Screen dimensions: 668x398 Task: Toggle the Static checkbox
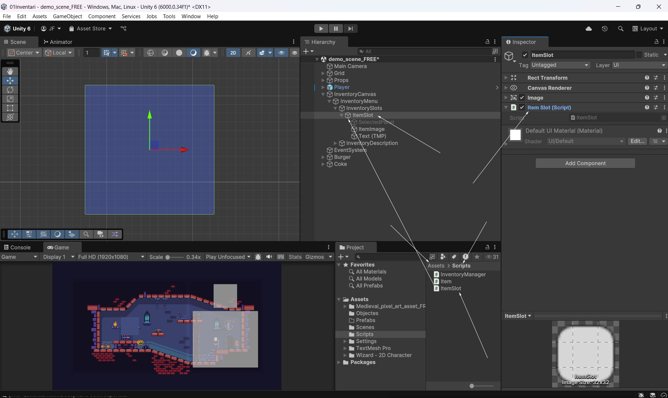pyautogui.click(x=639, y=55)
